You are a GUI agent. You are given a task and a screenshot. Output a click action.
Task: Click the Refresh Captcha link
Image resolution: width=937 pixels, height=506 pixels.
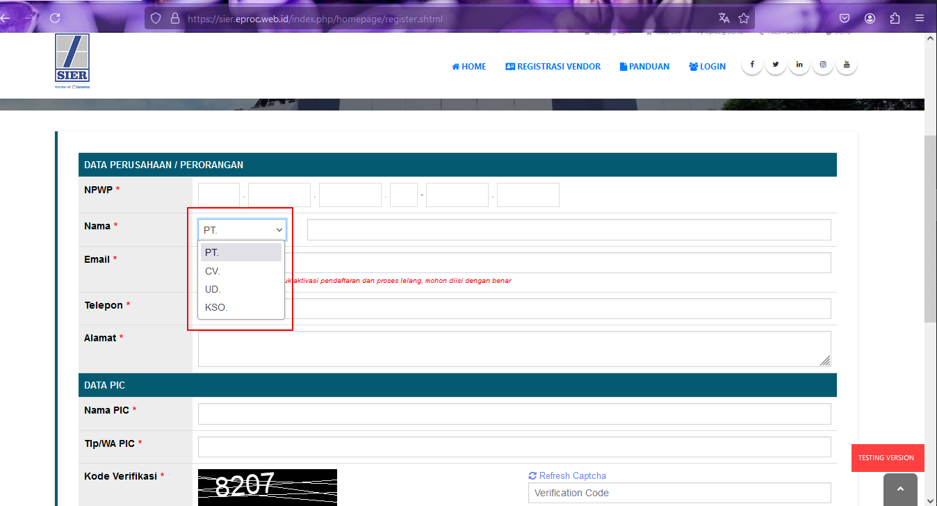pyautogui.click(x=567, y=476)
